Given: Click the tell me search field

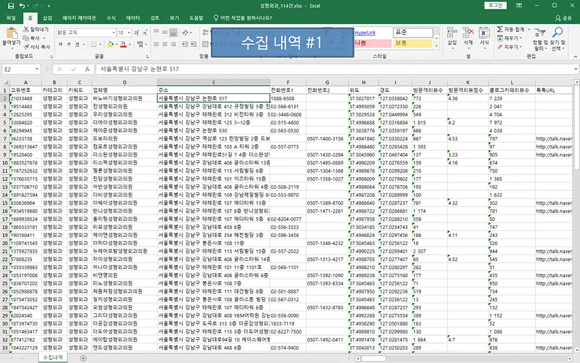Looking at the screenshot, I should coord(243,18).
